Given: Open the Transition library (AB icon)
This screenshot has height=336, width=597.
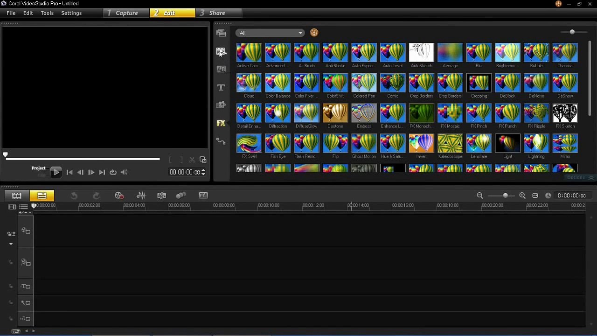Looking at the screenshot, I should tap(221, 69).
